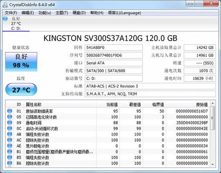Click the CrystalDiskInfo app icon in title bar
Screen dimensions: 221x173
5,4
